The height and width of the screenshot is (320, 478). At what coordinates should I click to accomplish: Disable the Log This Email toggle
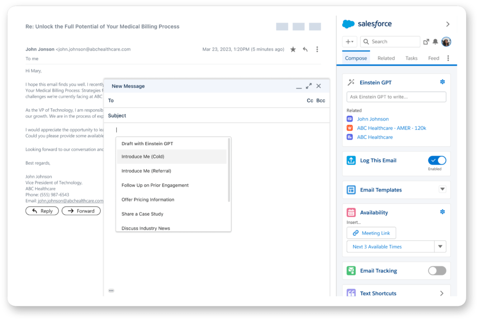coord(437,160)
